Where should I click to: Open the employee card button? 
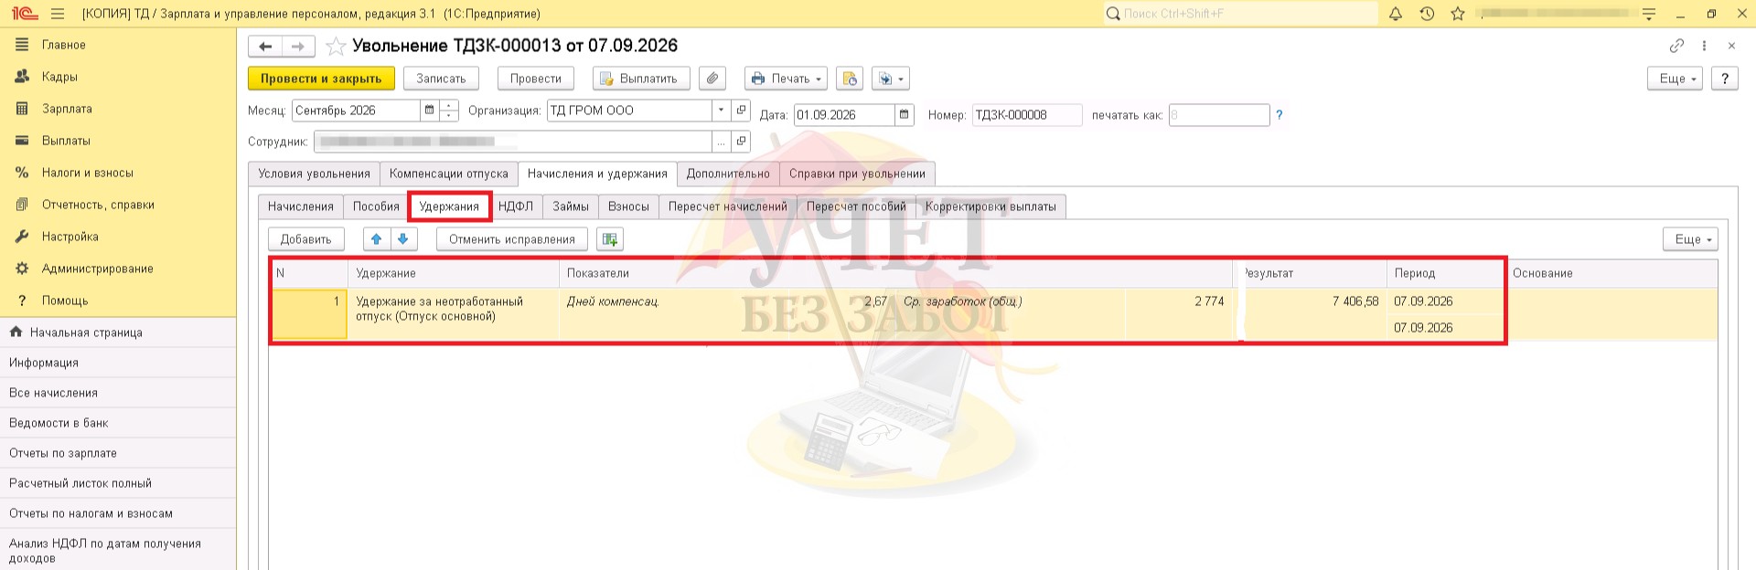point(742,142)
